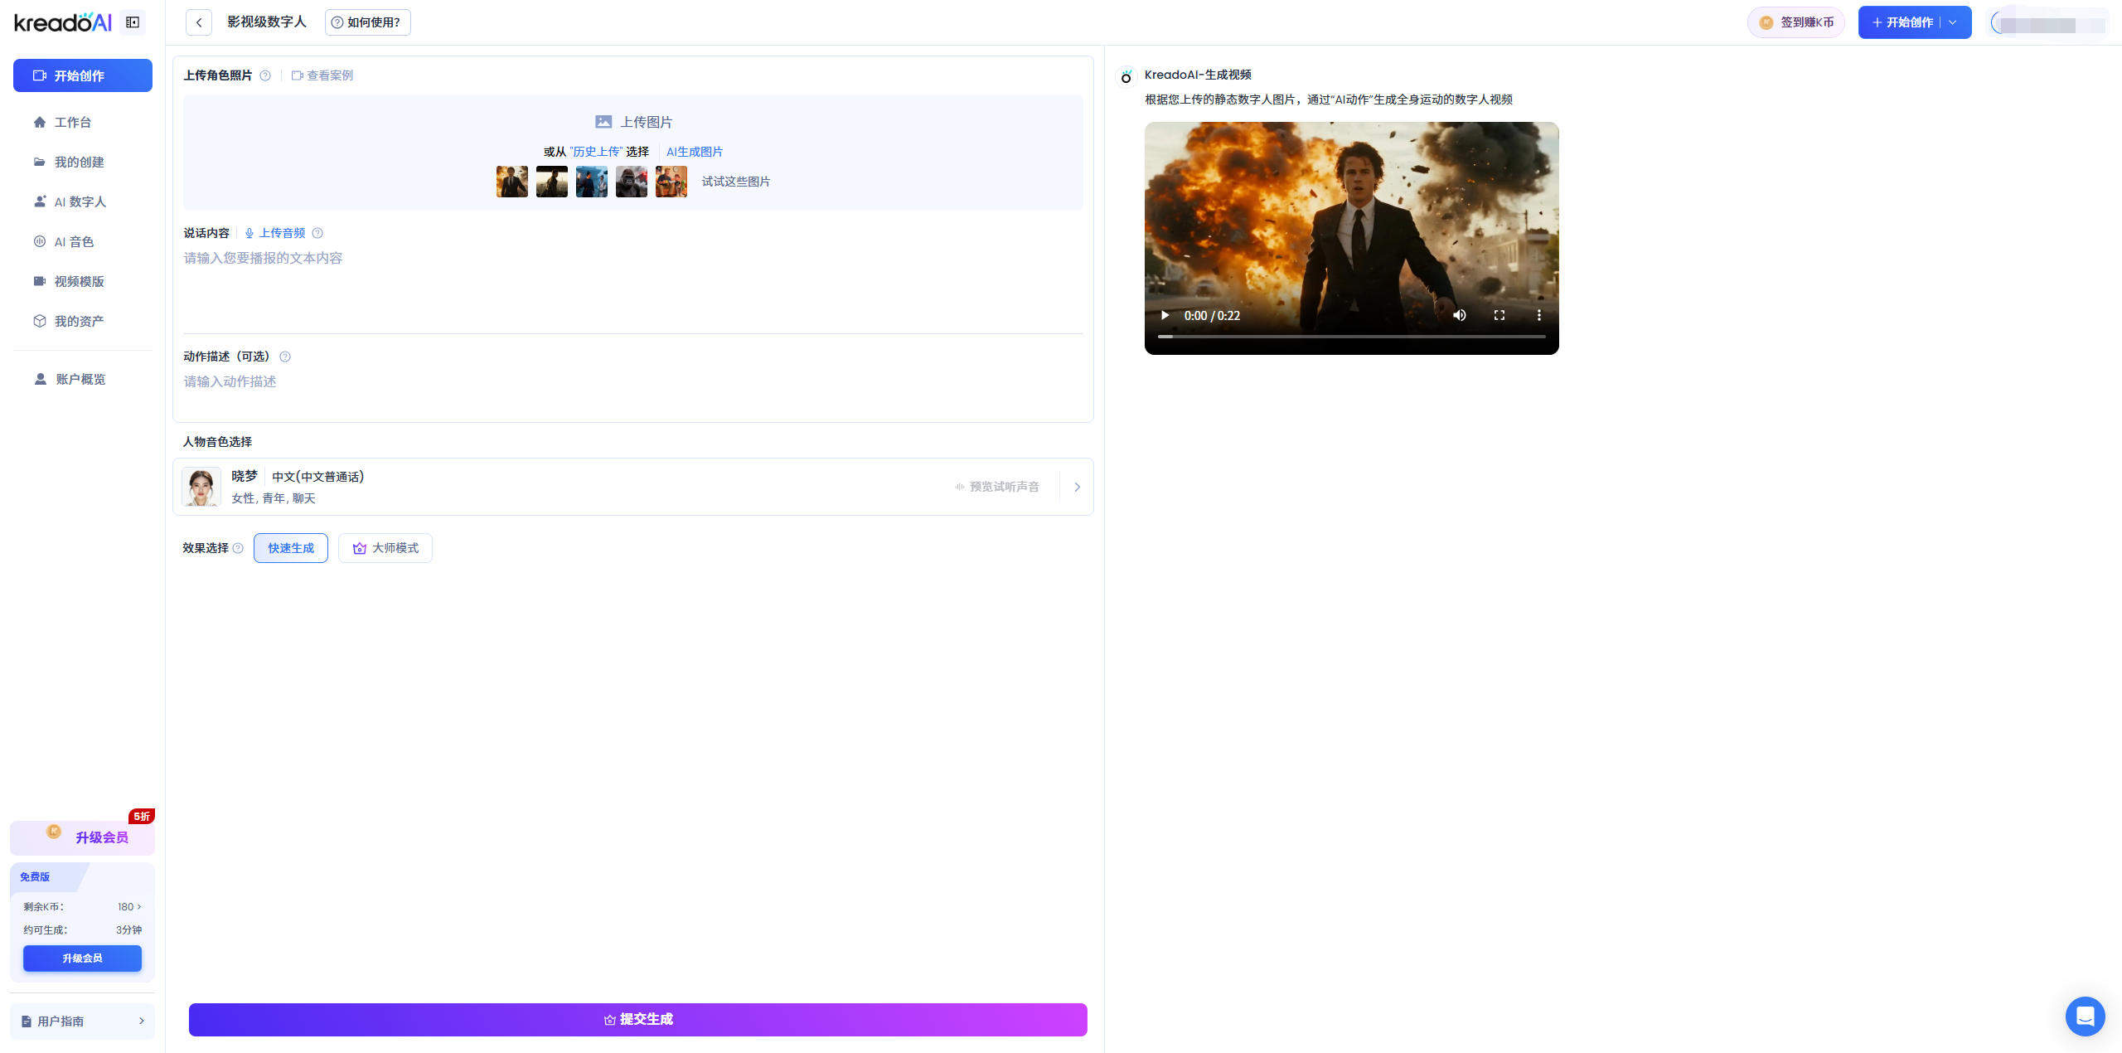Play the demo video
This screenshot has width=2122, height=1053.
[x=1165, y=315]
